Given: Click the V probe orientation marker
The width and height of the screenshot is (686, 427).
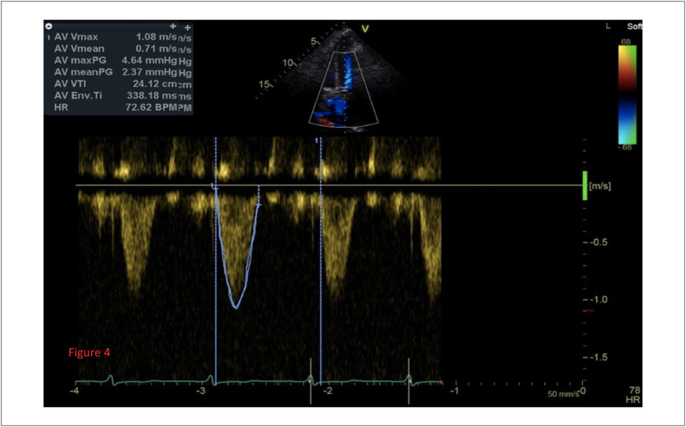Looking at the screenshot, I should click(365, 29).
